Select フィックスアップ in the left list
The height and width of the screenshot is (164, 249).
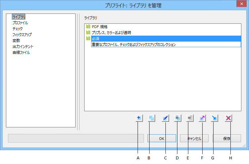click(22, 35)
